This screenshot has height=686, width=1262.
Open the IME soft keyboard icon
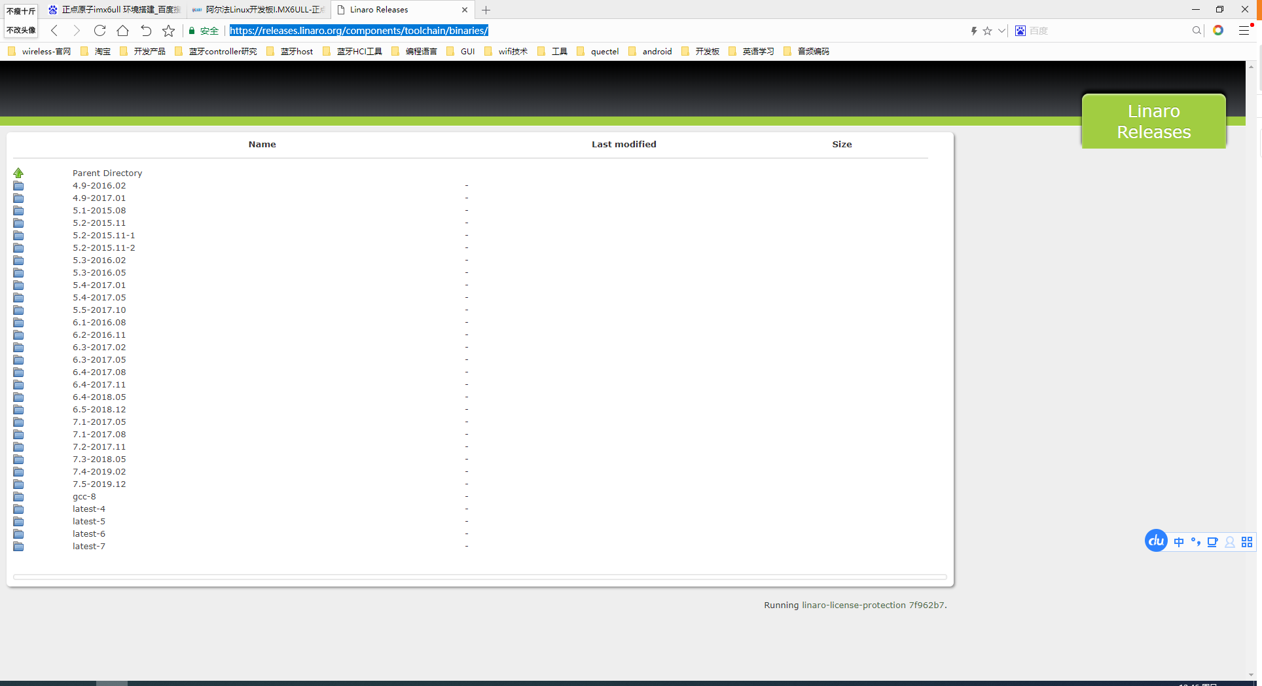(x=1213, y=542)
